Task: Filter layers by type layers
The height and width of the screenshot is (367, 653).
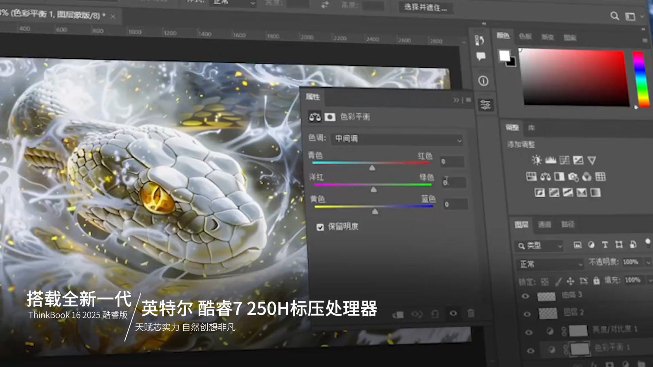Action: click(x=605, y=245)
